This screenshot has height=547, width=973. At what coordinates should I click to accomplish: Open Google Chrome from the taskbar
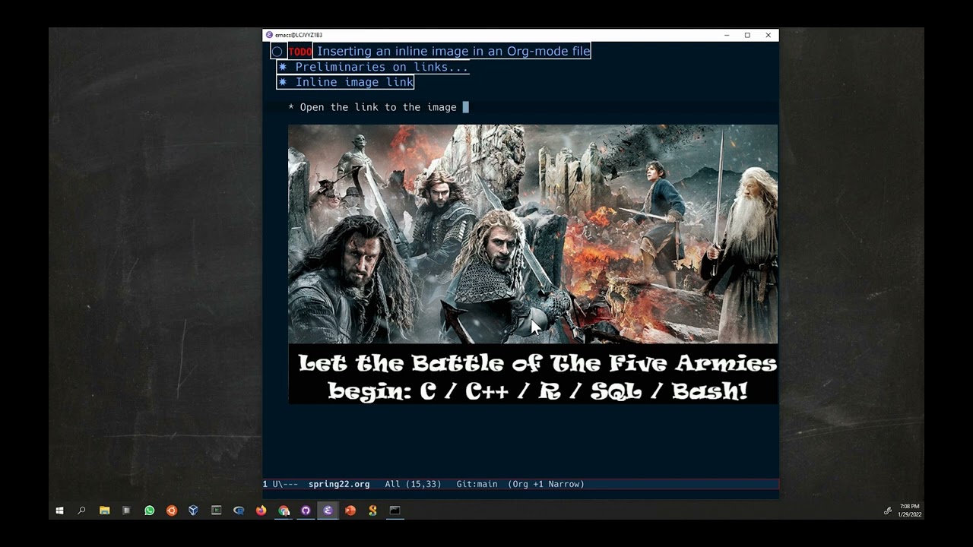(284, 511)
